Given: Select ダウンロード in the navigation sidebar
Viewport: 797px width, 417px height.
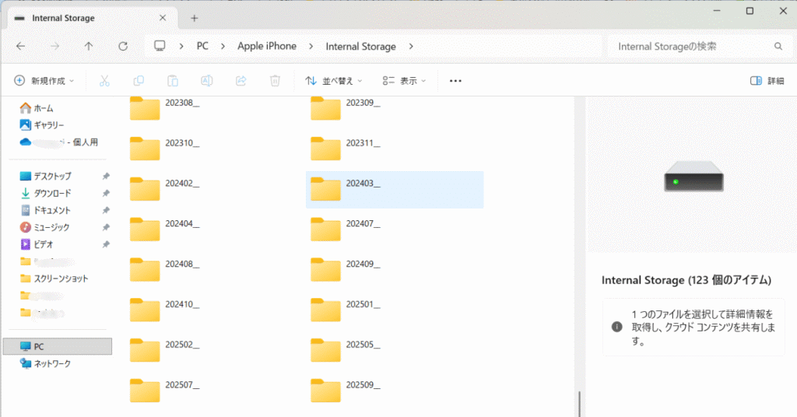Looking at the screenshot, I should tap(52, 193).
